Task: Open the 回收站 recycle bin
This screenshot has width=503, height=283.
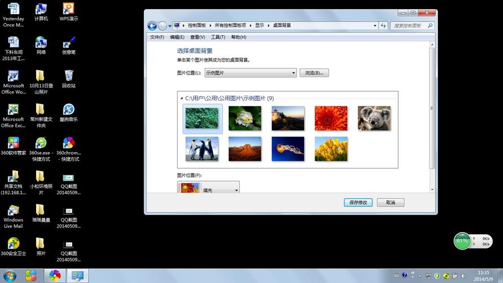Action: tap(68, 79)
